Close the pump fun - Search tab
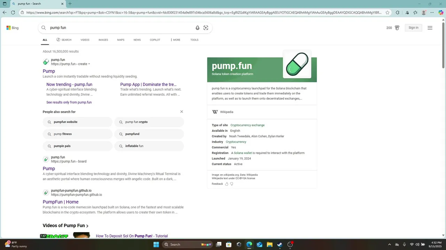This screenshot has width=446, height=250. tap(62, 4)
